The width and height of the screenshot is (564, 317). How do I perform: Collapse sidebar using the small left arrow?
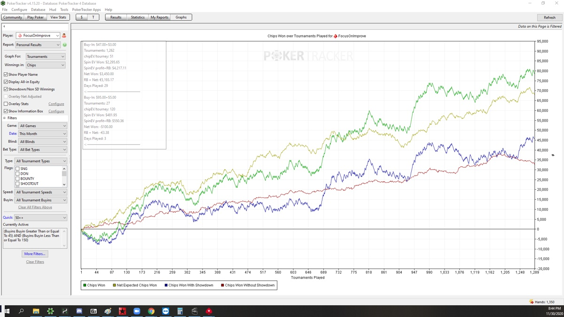click(4, 26)
